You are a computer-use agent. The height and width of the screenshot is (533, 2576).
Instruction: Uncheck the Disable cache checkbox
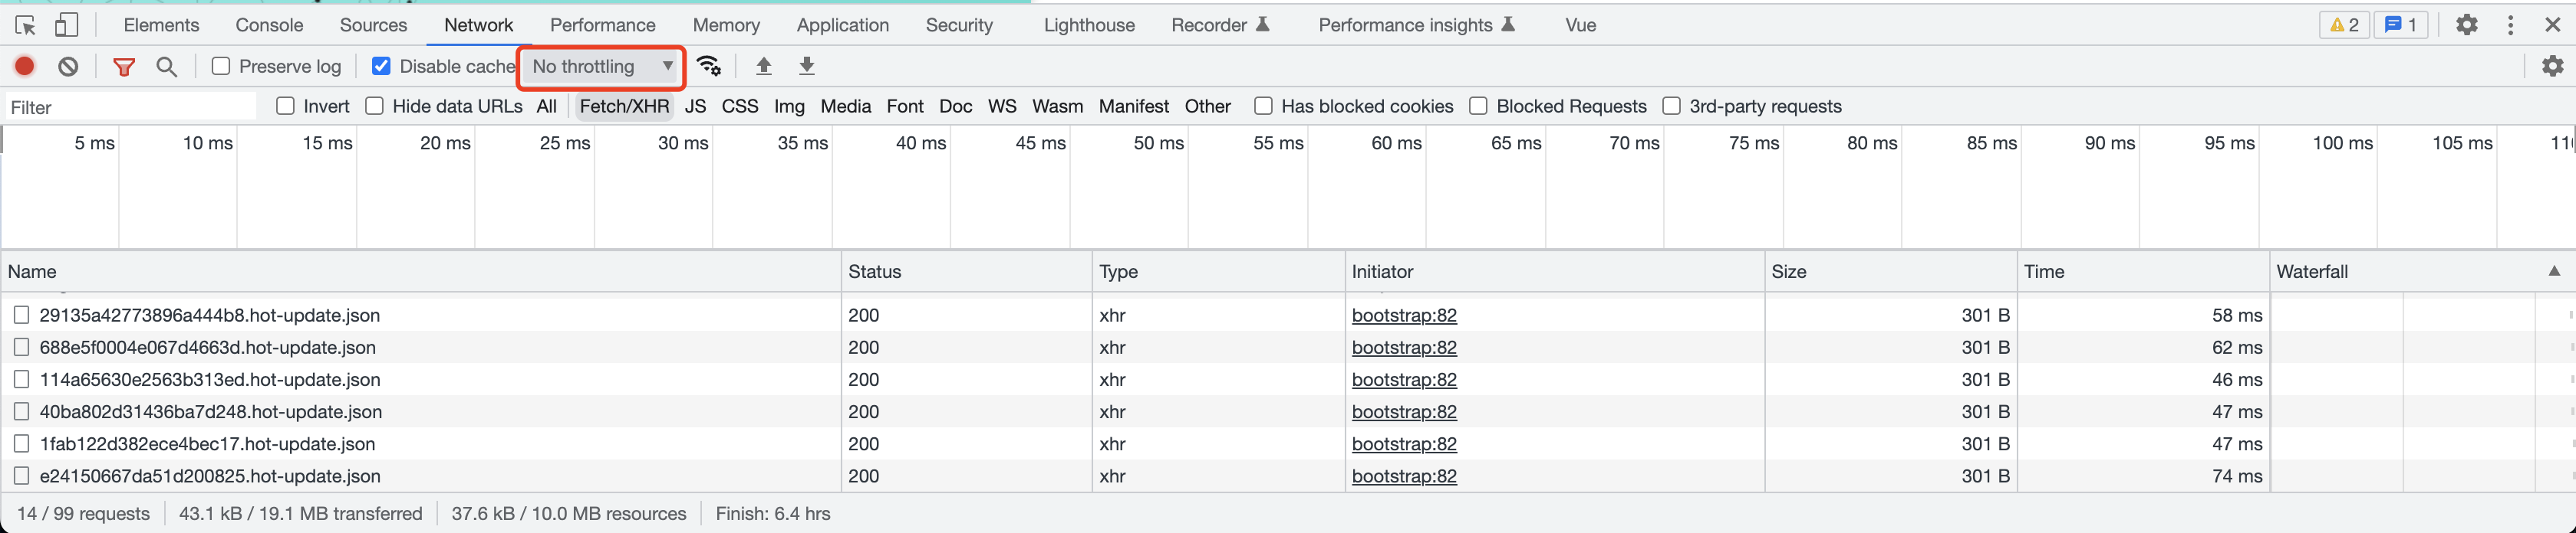coord(381,67)
